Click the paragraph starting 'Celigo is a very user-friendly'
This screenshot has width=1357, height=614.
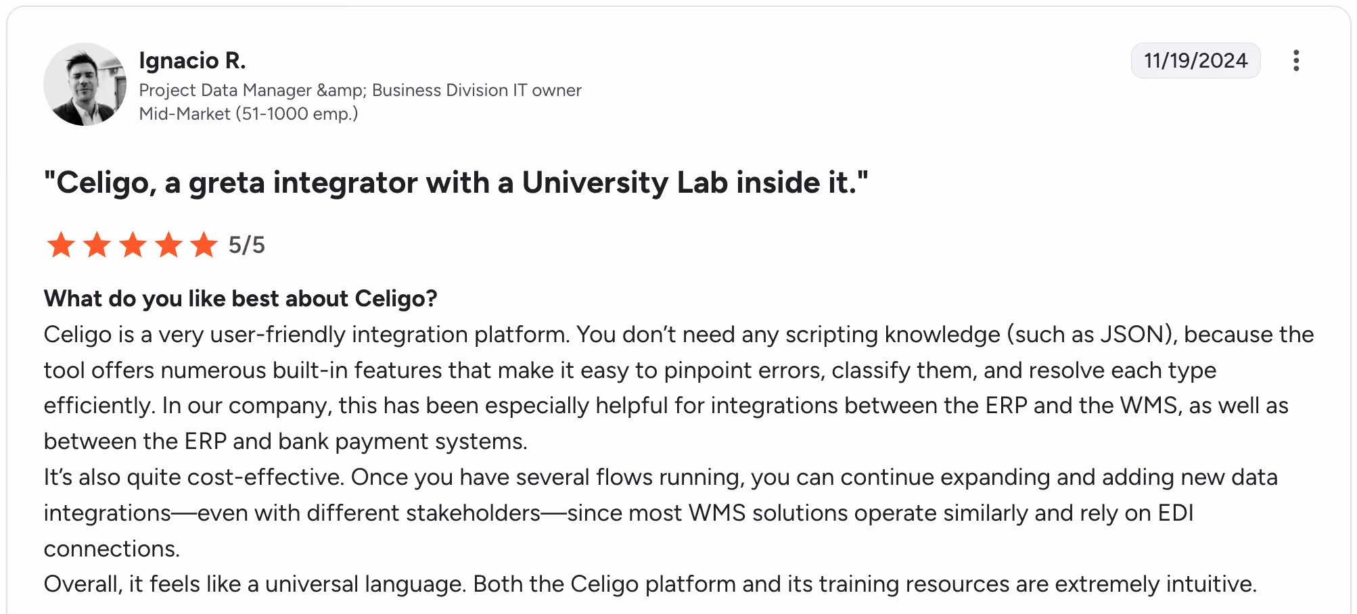tap(679, 387)
